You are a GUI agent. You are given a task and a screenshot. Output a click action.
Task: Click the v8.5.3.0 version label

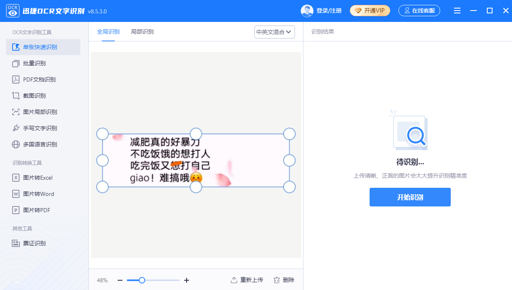point(97,11)
